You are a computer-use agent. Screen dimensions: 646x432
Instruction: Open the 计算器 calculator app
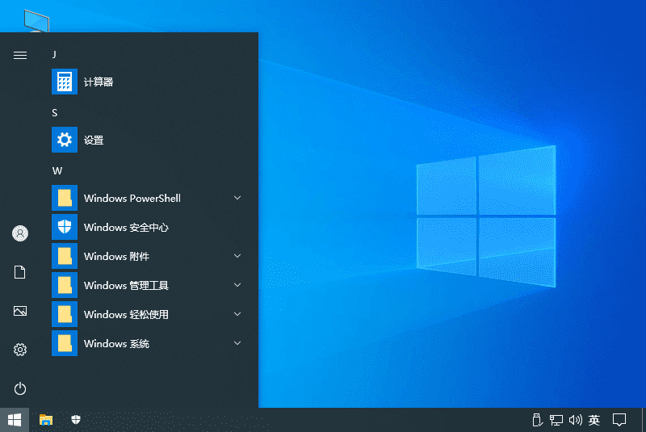97,82
